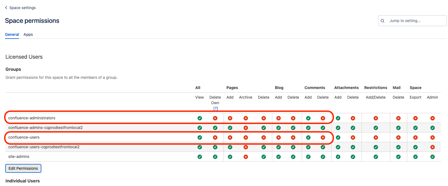Viewport: 448px width, 186px height.
Task: Click site-admins Space Admin check icon
Action: click(433, 157)
